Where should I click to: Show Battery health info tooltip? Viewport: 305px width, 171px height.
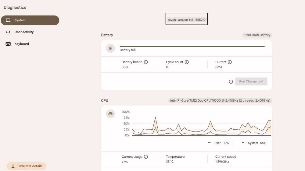point(146,62)
